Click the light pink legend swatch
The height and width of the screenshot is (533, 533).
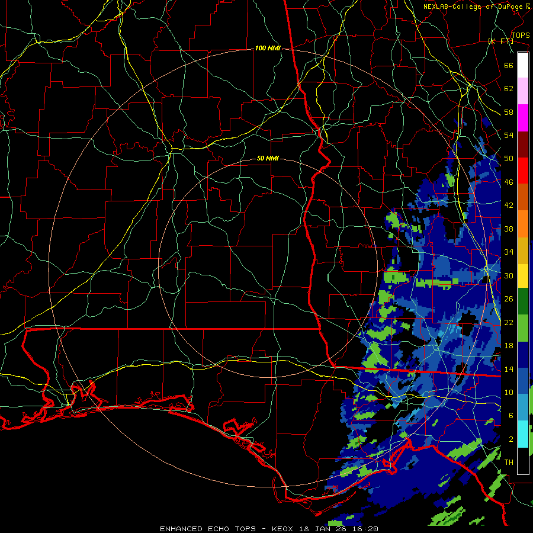523,91
